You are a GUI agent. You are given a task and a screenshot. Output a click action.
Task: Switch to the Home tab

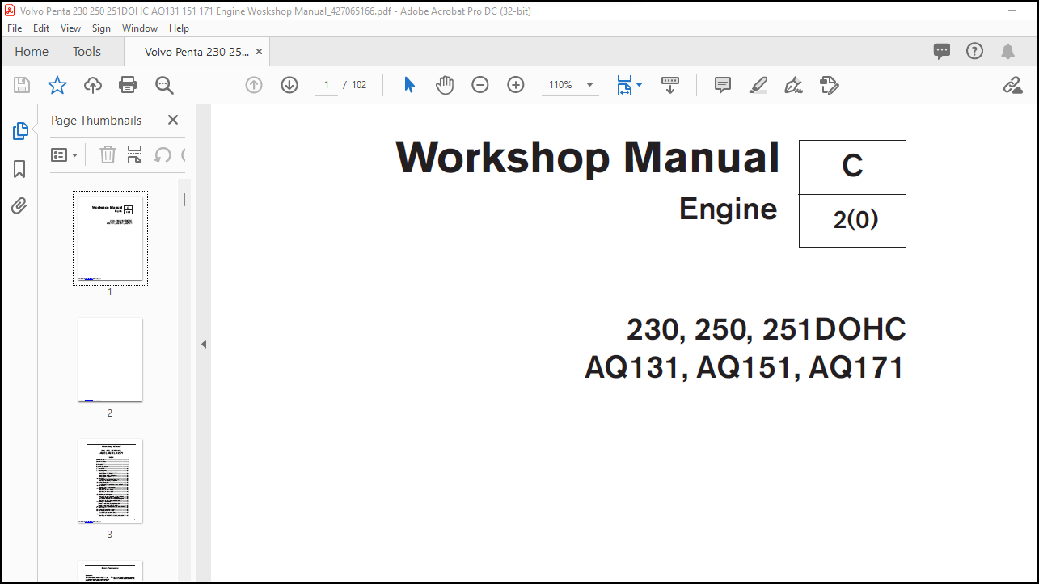32,51
